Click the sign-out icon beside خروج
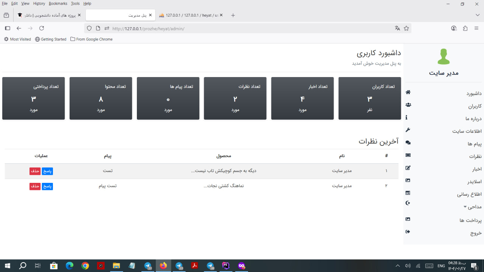Image resolution: width=484 pixels, height=272 pixels. pyautogui.click(x=408, y=232)
